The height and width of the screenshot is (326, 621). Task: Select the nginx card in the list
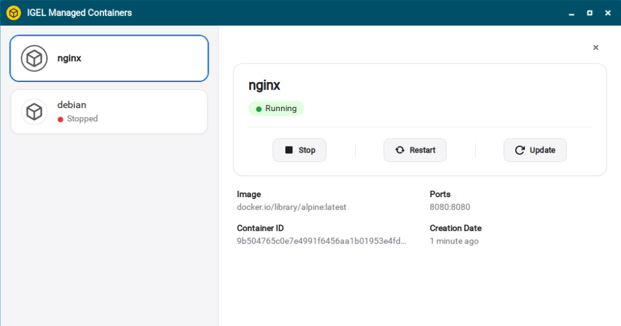(109, 59)
